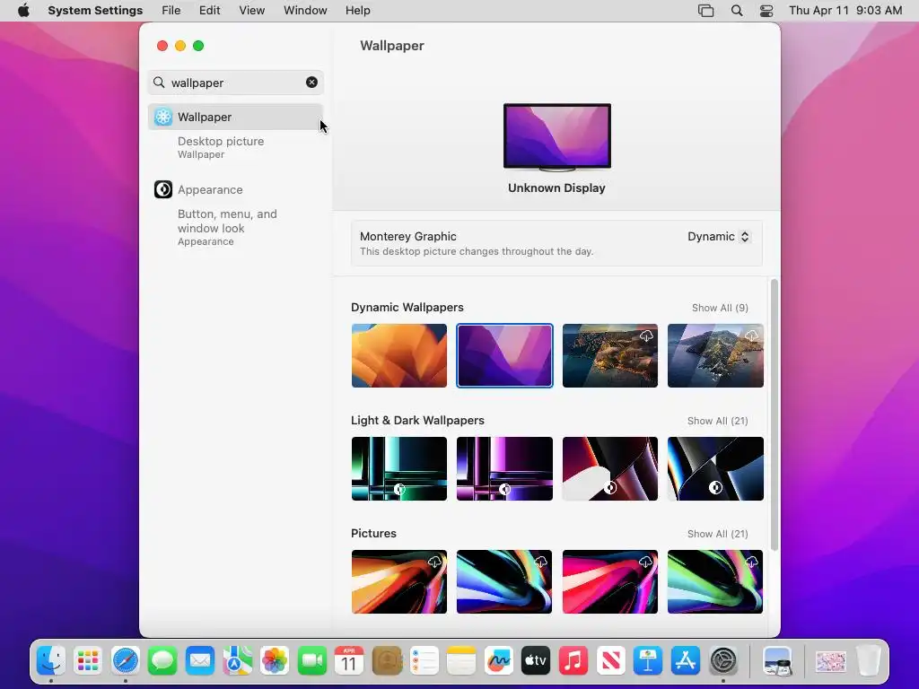The width and height of the screenshot is (919, 689).
Task: Open the Apple menu
Action: coord(23,11)
